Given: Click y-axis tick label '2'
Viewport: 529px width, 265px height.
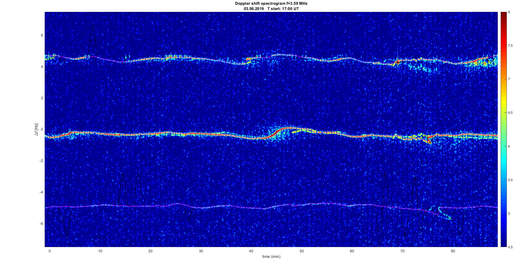Looking at the screenshot, I should [42, 98].
